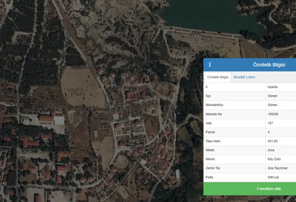Select the Gönen value in İlçe row
This screenshot has width=296, height=202.
tap(272, 96)
